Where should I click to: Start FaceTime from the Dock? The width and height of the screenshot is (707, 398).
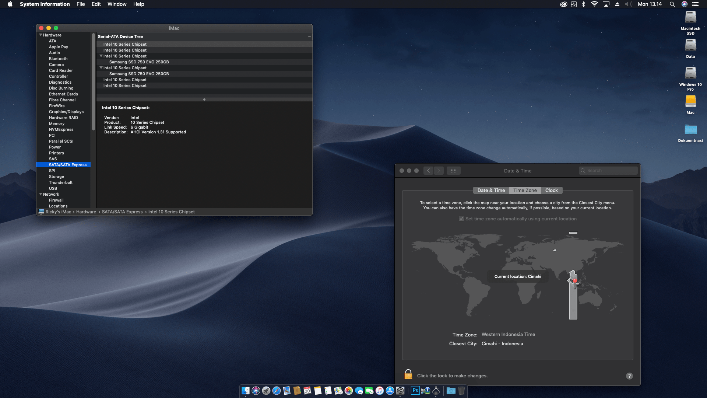click(369, 391)
